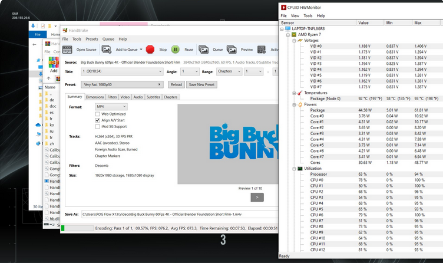
Task: Click the Save New Preset button
Action: 201,84
